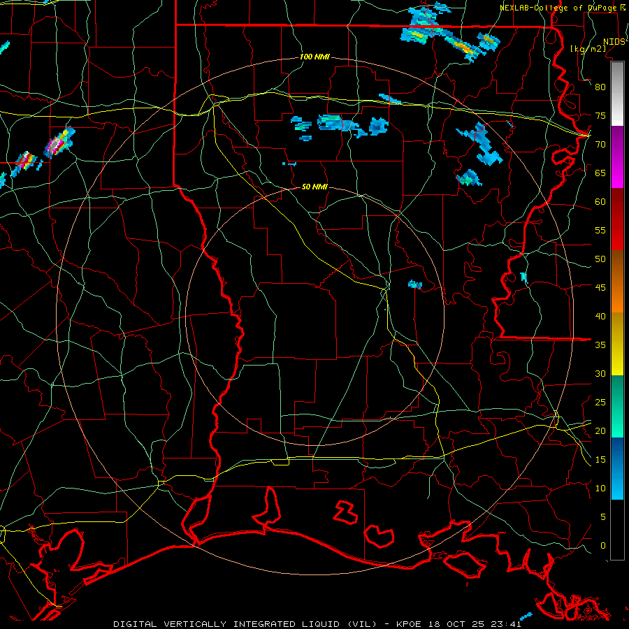Select the 45 value on the scale
629x629 pixels.
tap(600, 288)
